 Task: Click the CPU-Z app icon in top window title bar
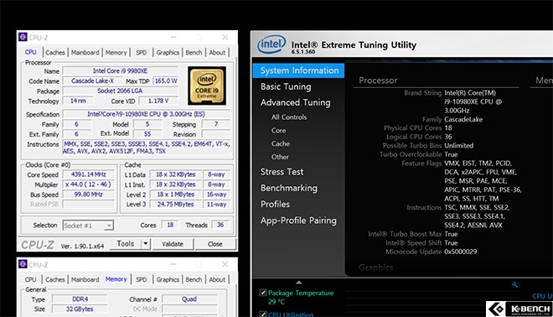point(23,37)
